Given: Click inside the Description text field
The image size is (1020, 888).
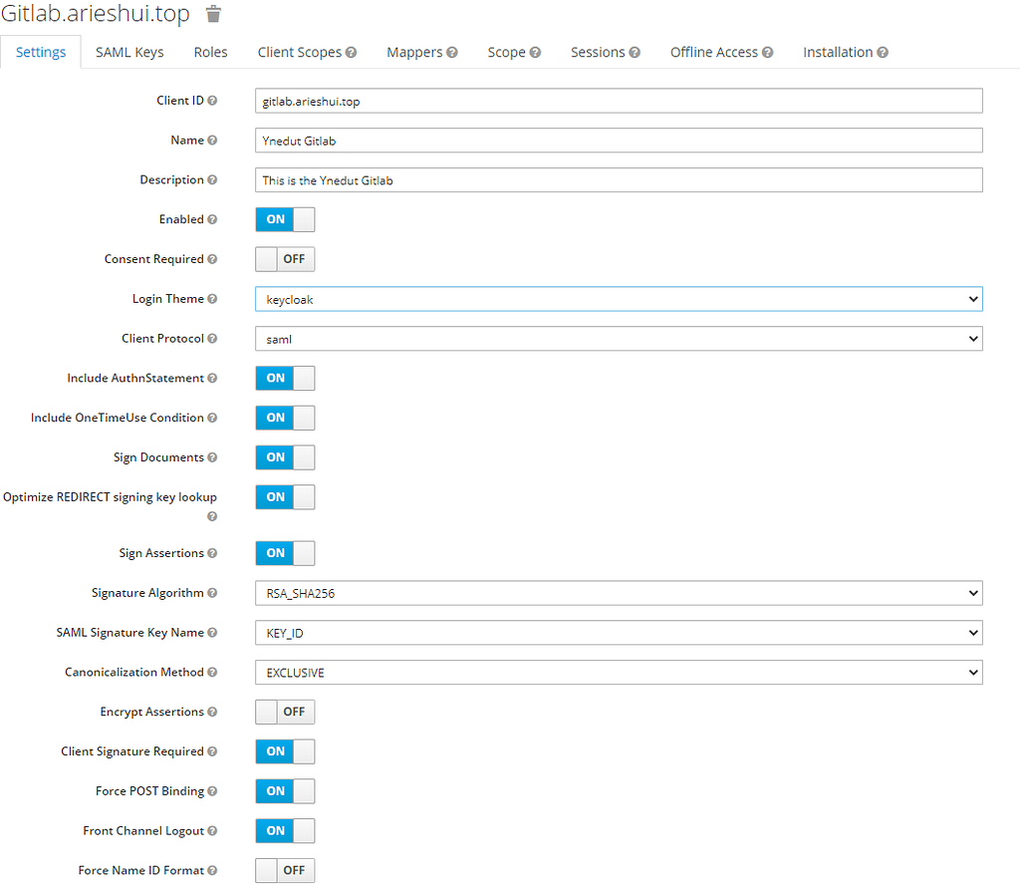Looking at the screenshot, I should (x=618, y=179).
